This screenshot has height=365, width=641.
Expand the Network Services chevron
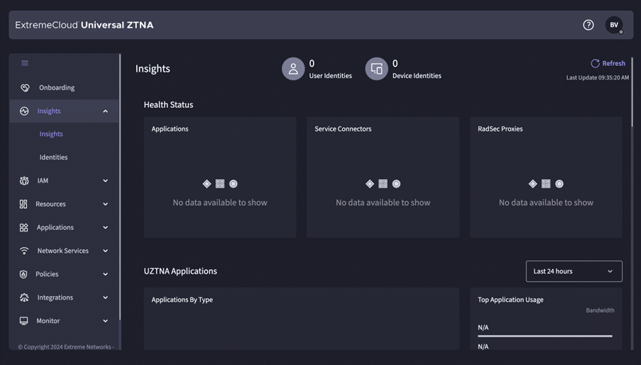[x=106, y=251]
